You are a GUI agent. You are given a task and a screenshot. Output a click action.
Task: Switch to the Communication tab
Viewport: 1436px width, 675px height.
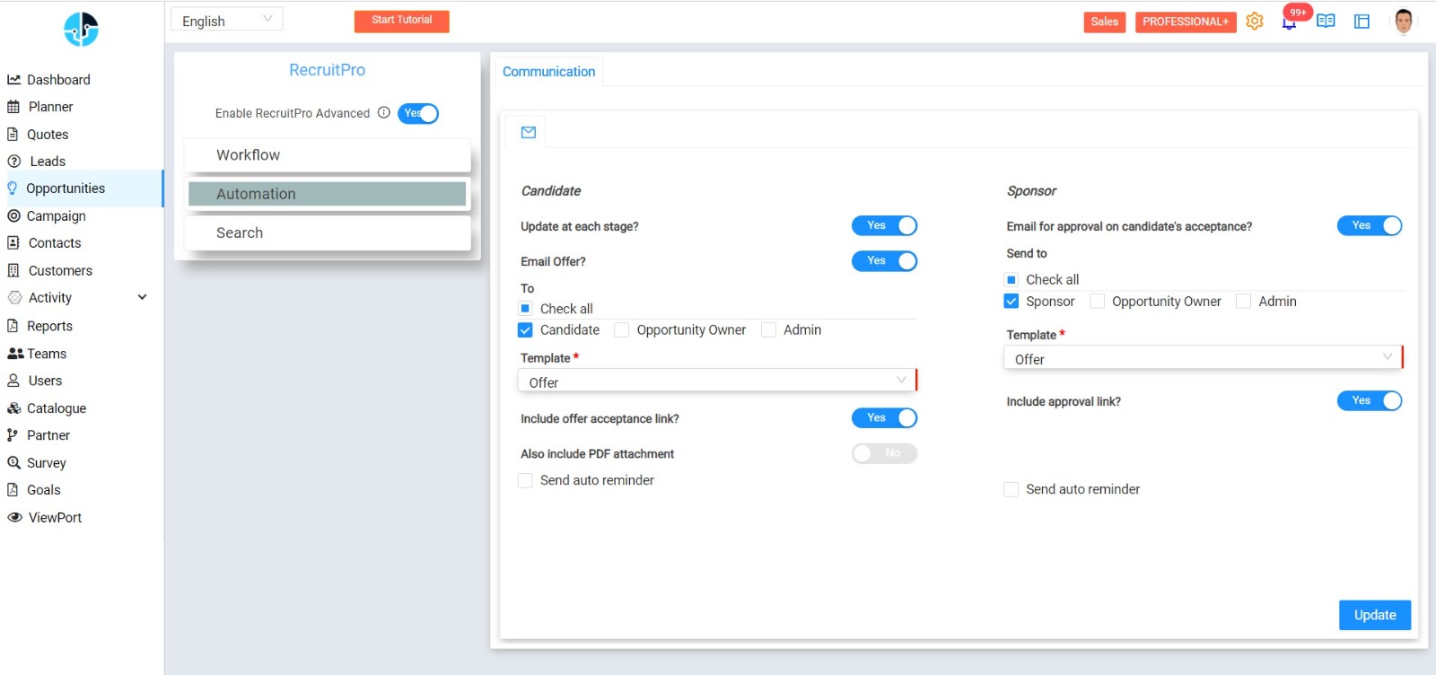pyautogui.click(x=548, y=72)
